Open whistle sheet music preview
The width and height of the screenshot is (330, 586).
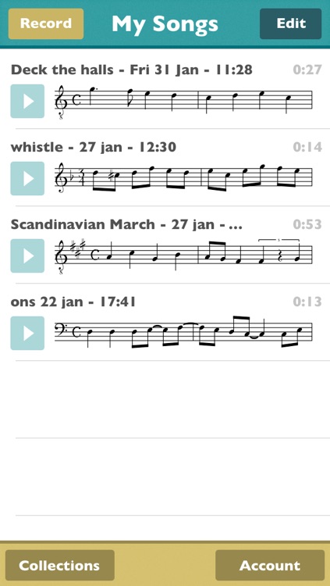183,179
